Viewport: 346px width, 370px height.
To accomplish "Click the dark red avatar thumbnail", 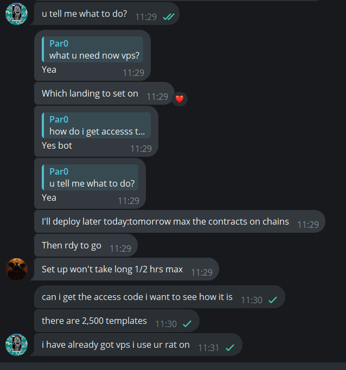I will pyautogui.click(x=16, y=269).
